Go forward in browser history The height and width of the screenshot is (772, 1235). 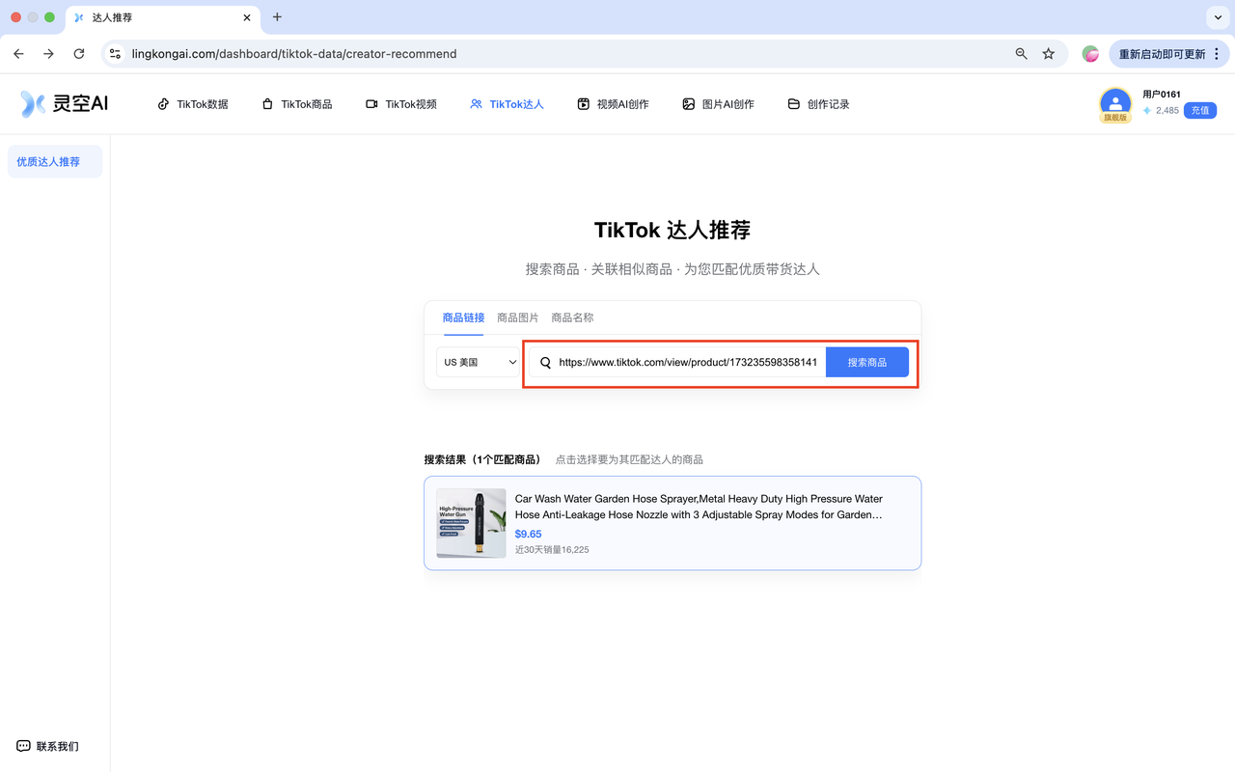coord(48,54)
